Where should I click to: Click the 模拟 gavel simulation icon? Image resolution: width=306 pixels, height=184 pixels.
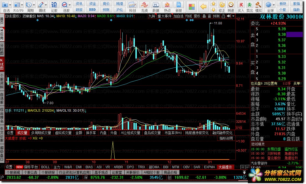click(258, 5)
